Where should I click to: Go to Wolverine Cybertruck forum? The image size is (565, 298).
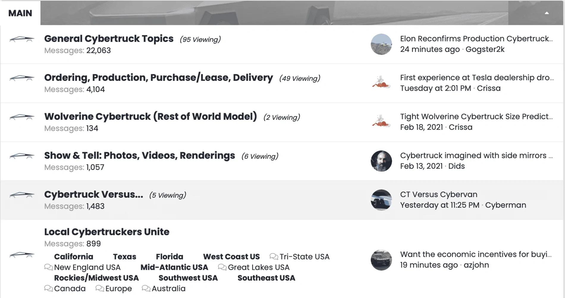point(150,116)
